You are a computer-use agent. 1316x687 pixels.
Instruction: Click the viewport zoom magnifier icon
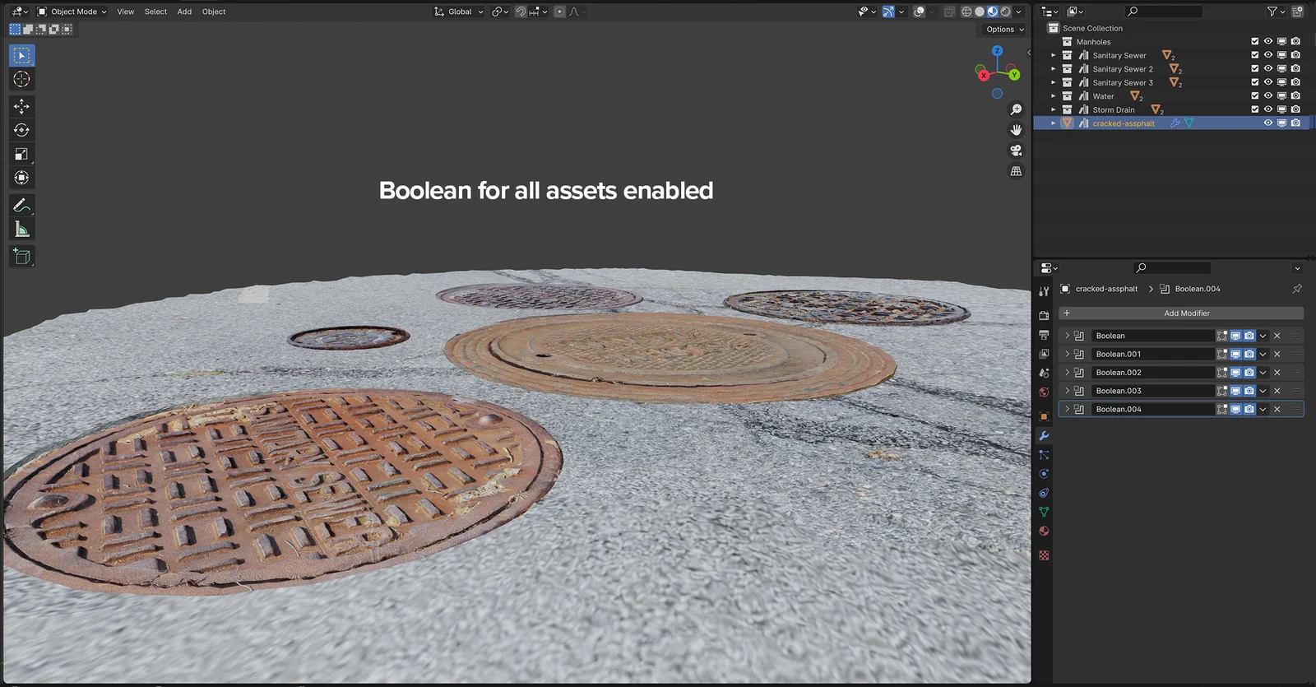click(1016, 109)
